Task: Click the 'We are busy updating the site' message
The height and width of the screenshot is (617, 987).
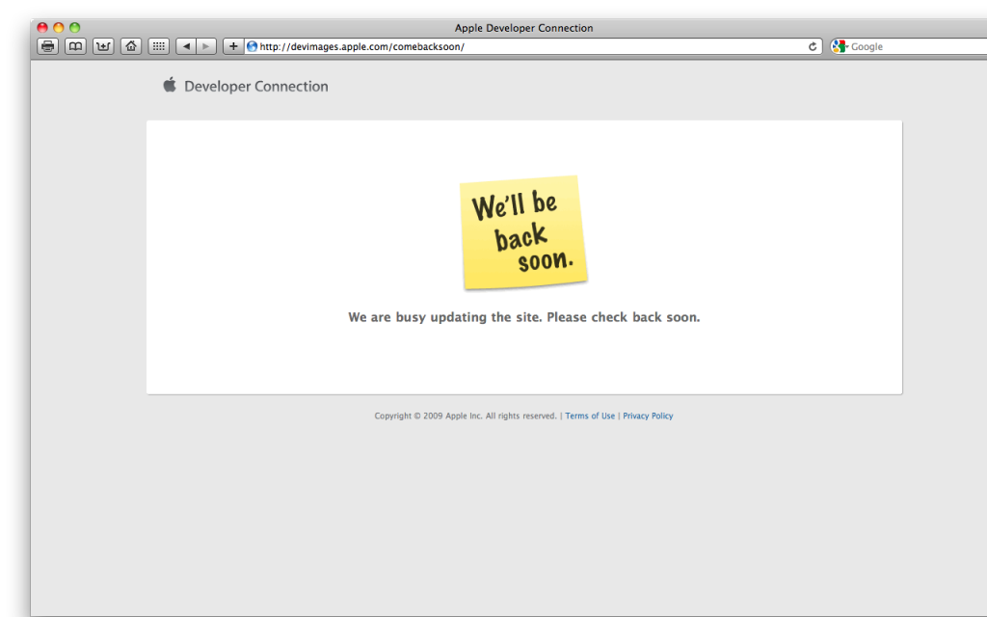Action: [x=523, y=317]
